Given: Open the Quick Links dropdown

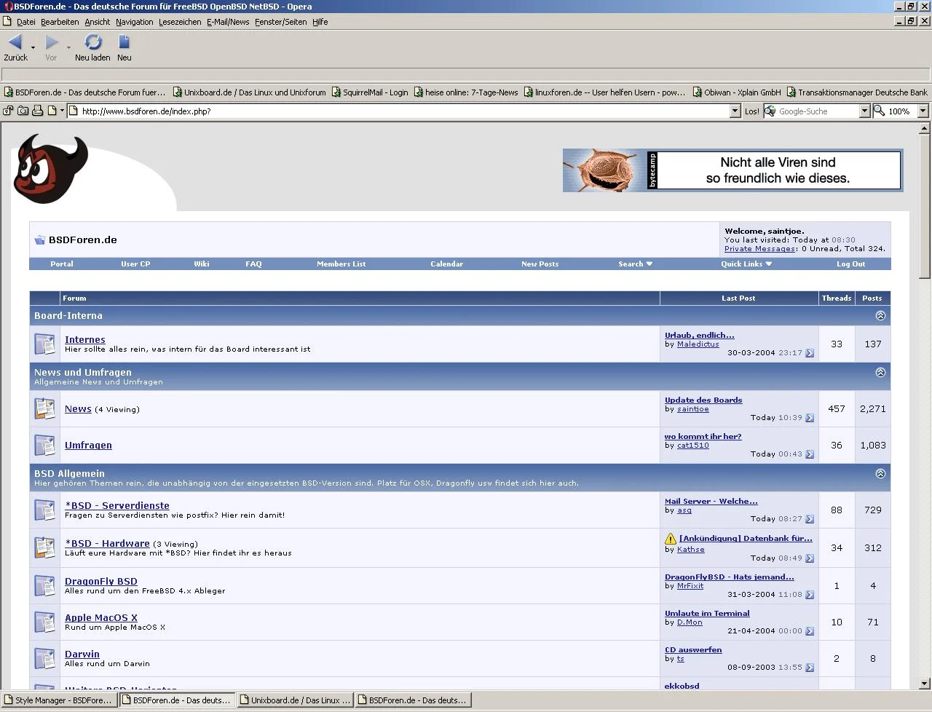Looking at the screenshot, I should (x=746, y=264).
